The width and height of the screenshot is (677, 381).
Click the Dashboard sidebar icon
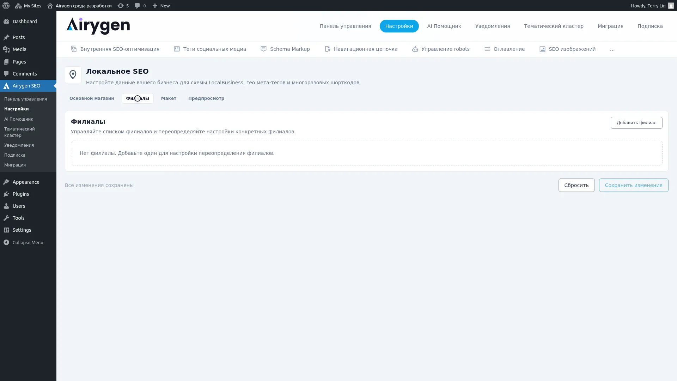click(x=6, y=22)
